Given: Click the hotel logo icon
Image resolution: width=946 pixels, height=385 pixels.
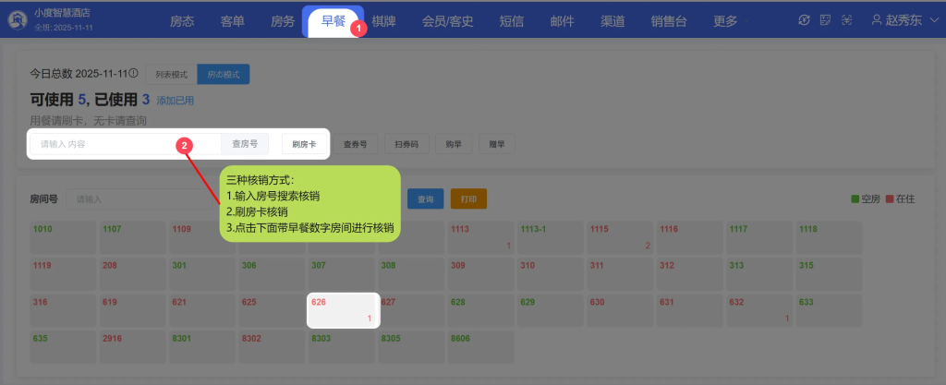Looking at the screenshot, I should (17, 20).
